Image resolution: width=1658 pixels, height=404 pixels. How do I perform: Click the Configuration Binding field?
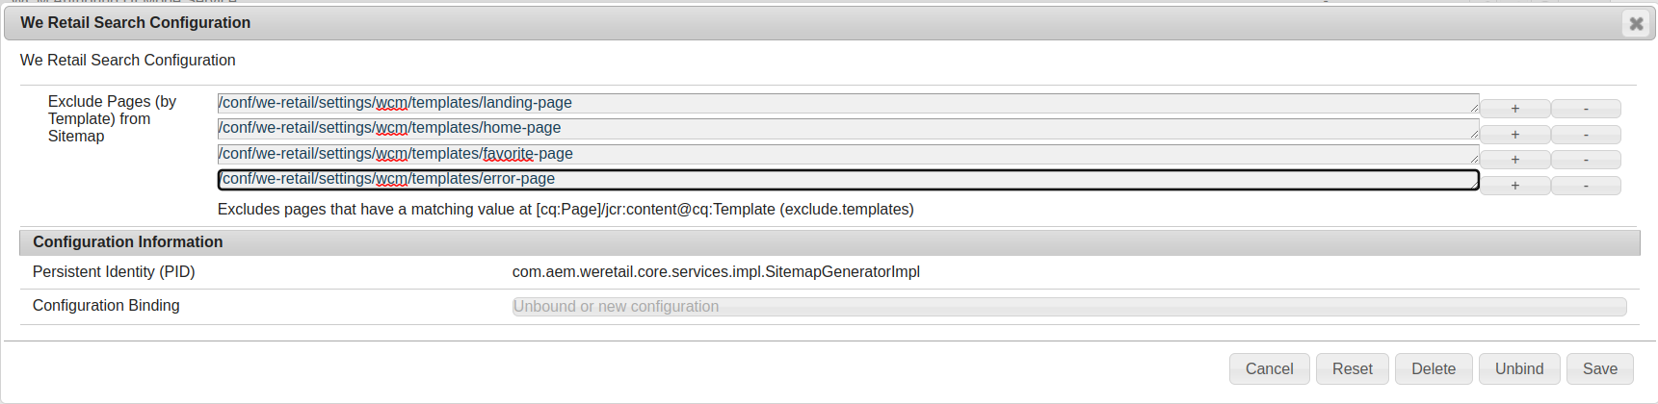1069,307
